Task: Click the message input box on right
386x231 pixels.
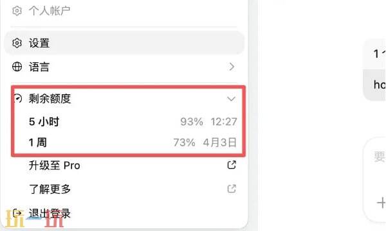Action: click(x=375, y=179)
